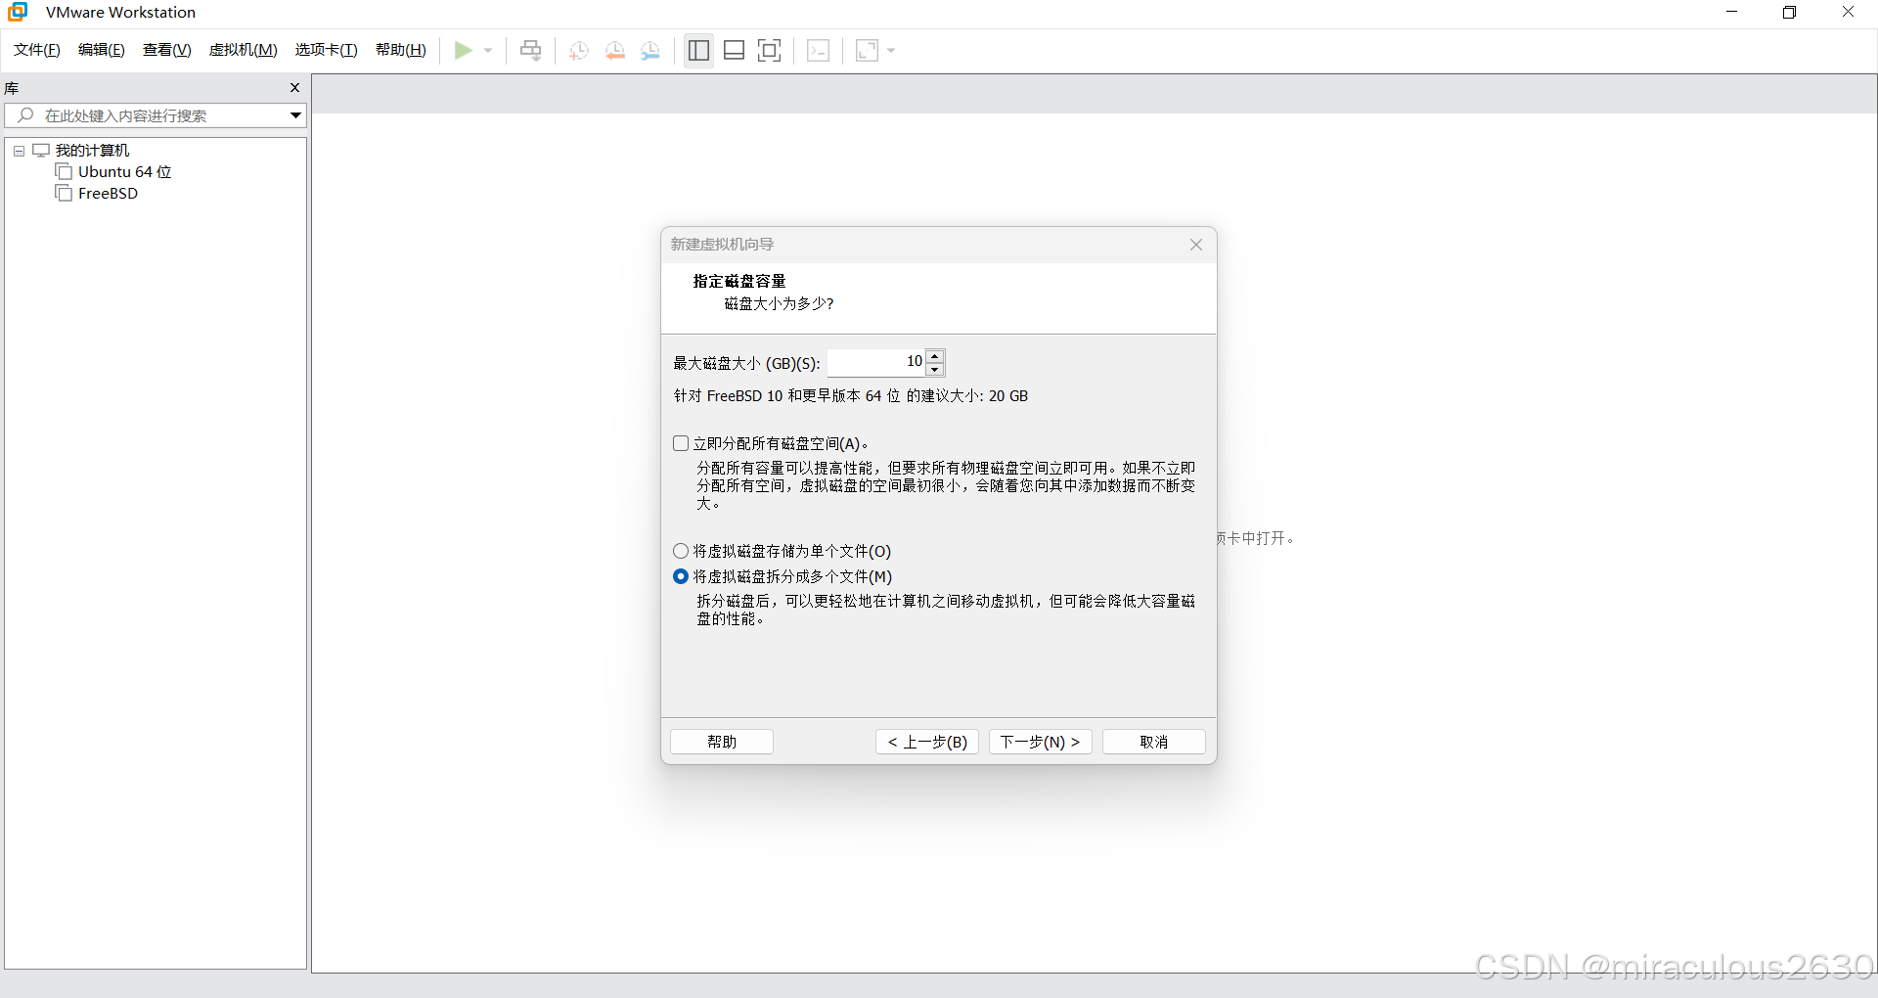Click the maximum disk size input field
1878x998 pixels.
point(876,362)
